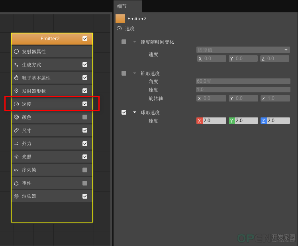Enable the 颜色 module checkbox
This screenshot has height=246, width=298.
pos(85,117)
